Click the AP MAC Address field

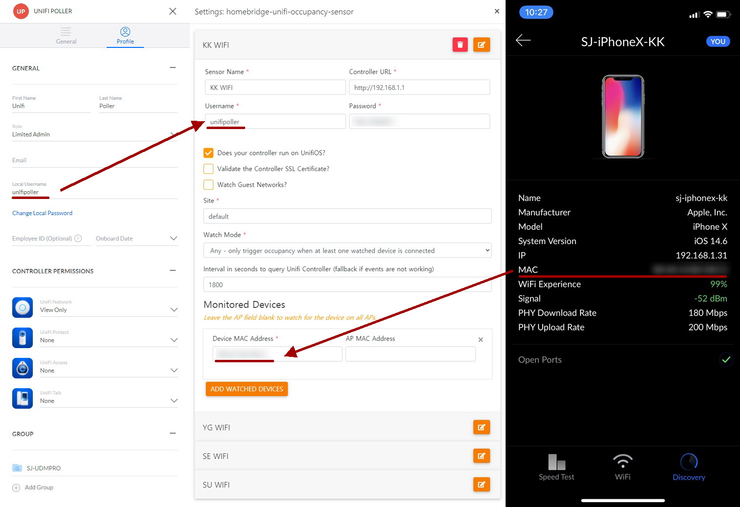411,354
